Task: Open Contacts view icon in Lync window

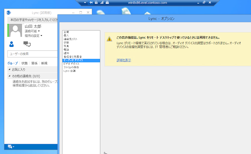Action: click(11, 44)
